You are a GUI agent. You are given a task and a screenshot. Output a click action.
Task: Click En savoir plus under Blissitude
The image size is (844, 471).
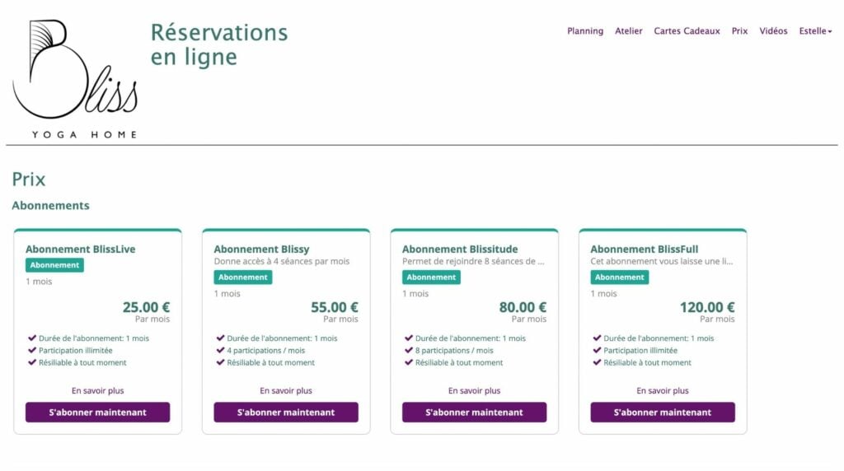[x=474, y=391]
